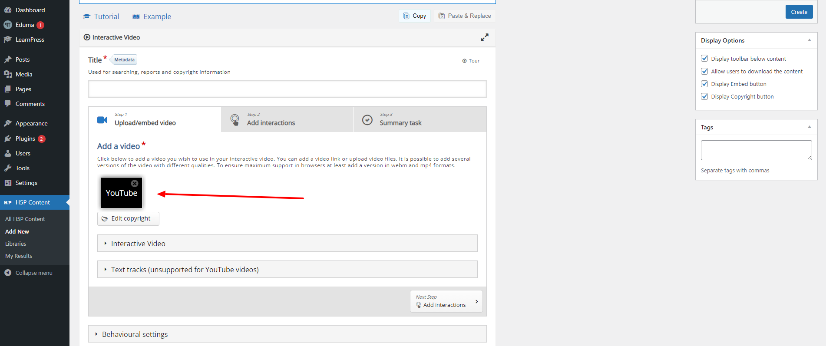Click the Users person icon
Screen dimensions: 826x346
(8, 153)
